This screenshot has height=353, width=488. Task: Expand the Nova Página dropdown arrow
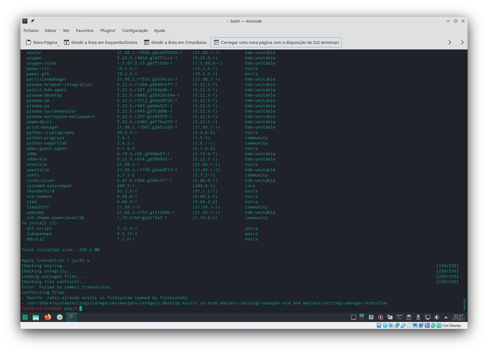click(58, 46)
